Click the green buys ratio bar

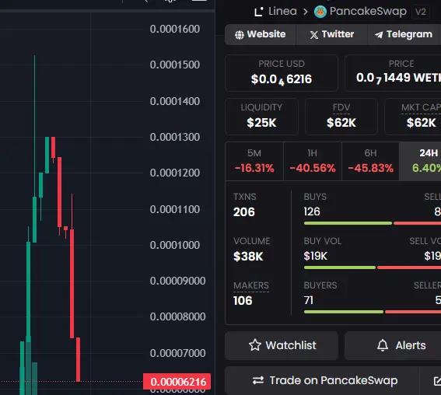(348, 223)
